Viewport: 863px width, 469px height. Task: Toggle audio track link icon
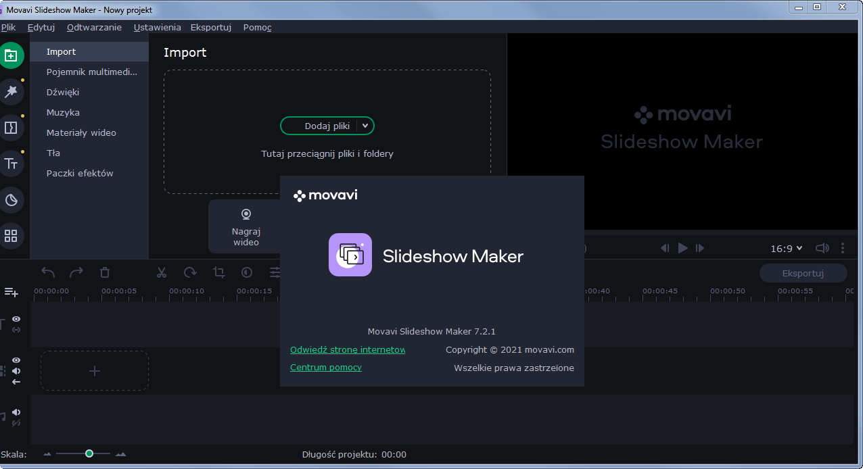click(x=16, y=423)
